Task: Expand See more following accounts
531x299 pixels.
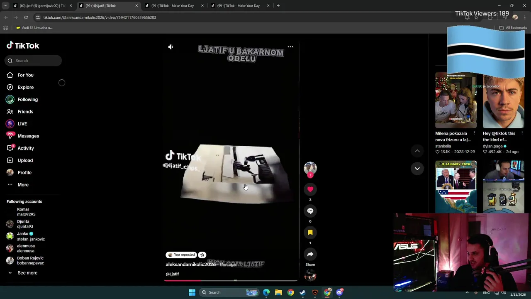Action: pyautogui.click(x=27, y=273)
